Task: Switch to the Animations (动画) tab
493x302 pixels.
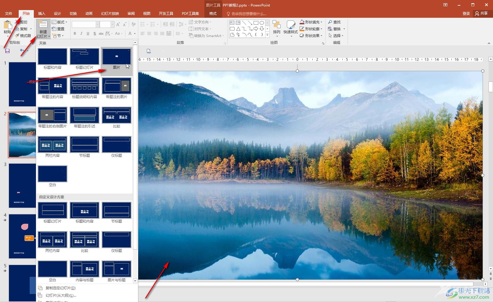Action: click(x=89, y=14)
